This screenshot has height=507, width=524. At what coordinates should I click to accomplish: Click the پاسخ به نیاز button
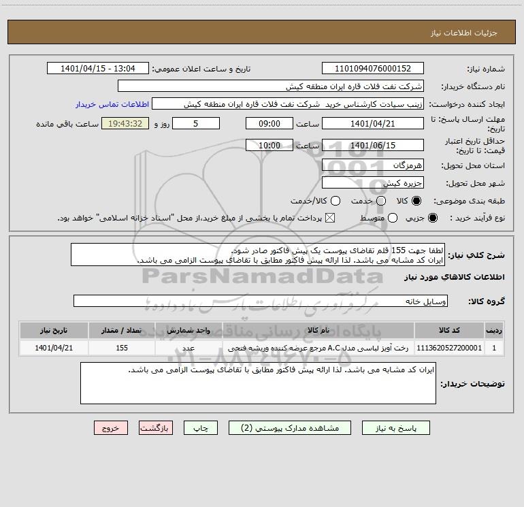pos(396,428)
